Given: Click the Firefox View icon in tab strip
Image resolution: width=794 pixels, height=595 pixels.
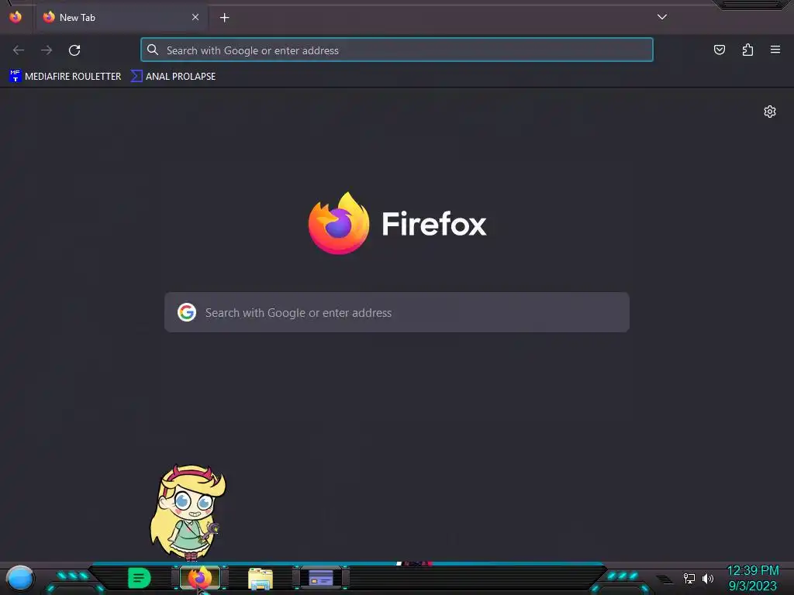Looking at the screenshot, I should click(x=16, y=17).
